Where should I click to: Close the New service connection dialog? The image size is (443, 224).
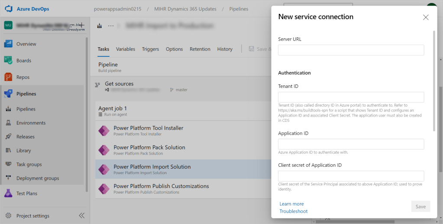(425, 17)
